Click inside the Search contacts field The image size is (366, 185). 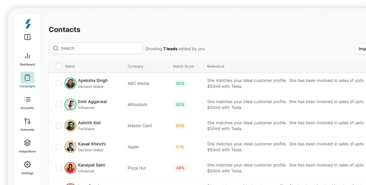(96, 48)
